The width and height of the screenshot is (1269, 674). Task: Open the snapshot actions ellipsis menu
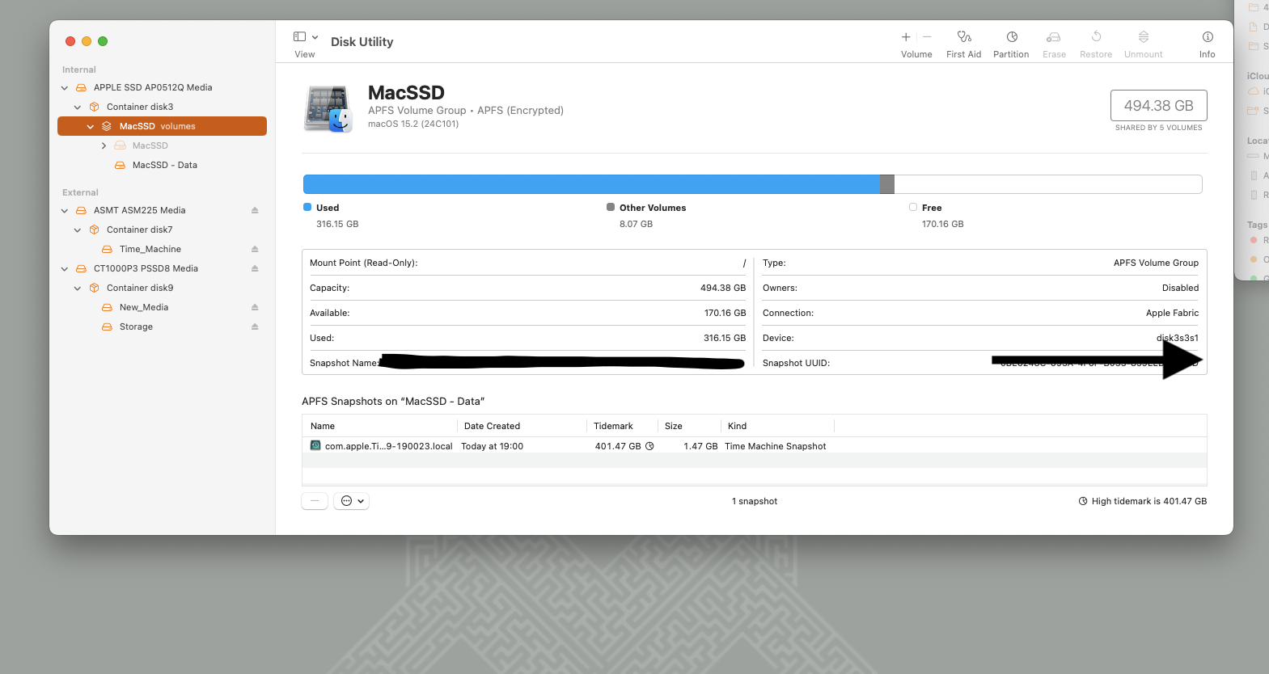[352, 501]
